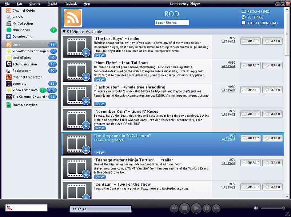Open the Channel Guide icon in sidebar
The width and height of the screenshot is (291, 217).
point(9,11)
